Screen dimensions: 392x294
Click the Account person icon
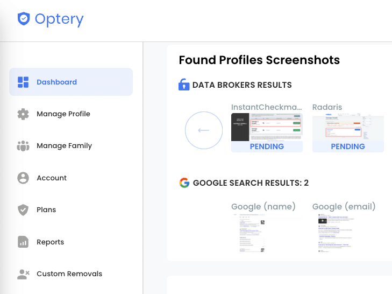(x=23, y=178)
